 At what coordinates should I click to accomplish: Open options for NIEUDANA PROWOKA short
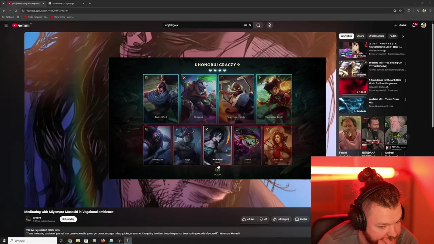381,154
